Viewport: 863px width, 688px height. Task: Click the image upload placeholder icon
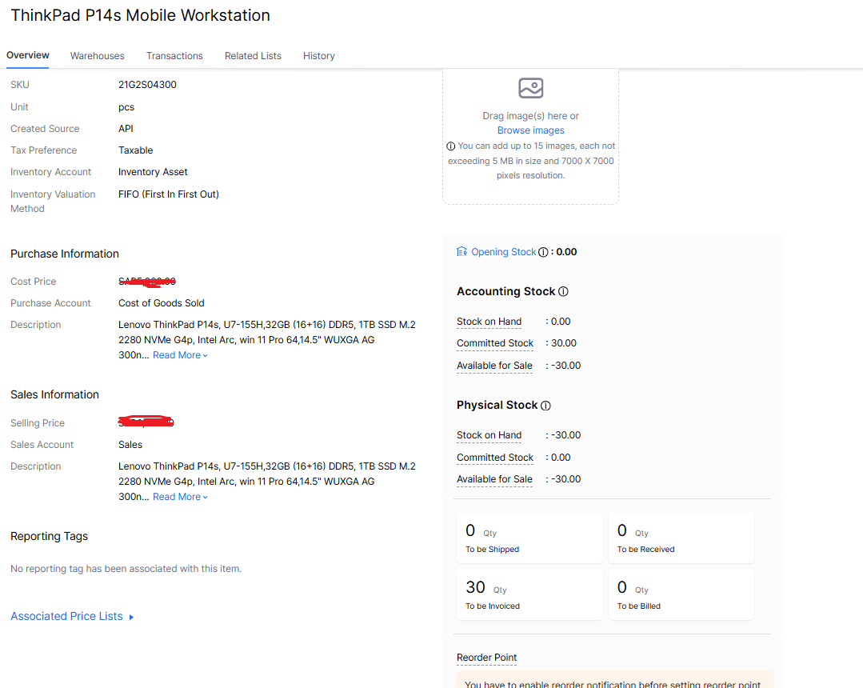[x=530, y=88]
